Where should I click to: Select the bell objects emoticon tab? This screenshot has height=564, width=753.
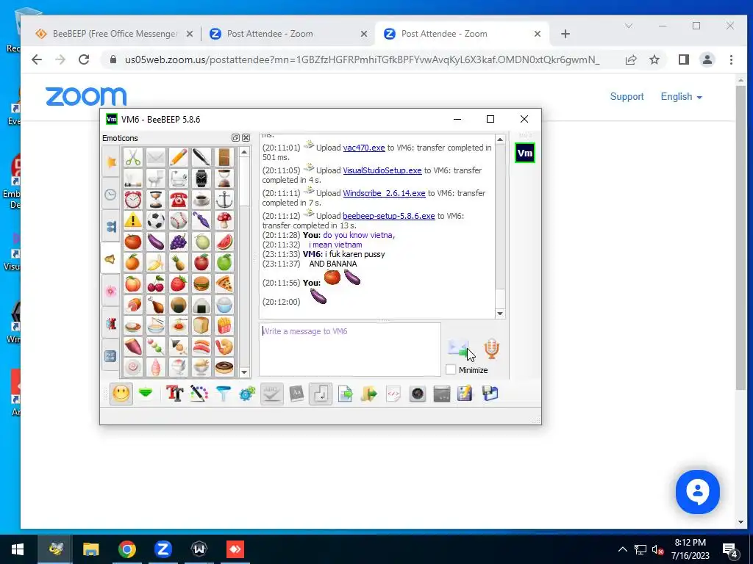pyautogui.click(x=111, y=259)
